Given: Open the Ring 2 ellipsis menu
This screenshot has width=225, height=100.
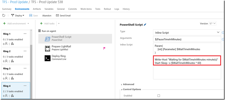Looking at the screenshot, I should [25, 51].
